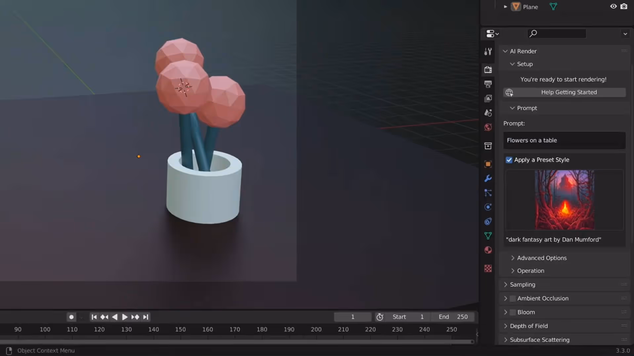Disable the Plane's camera render toggle
Viewport: 634px width, 356px height.
624,6
